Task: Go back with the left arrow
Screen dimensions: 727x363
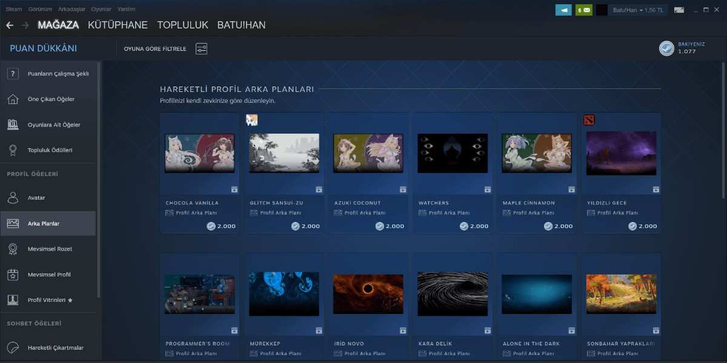Action: 10,25
